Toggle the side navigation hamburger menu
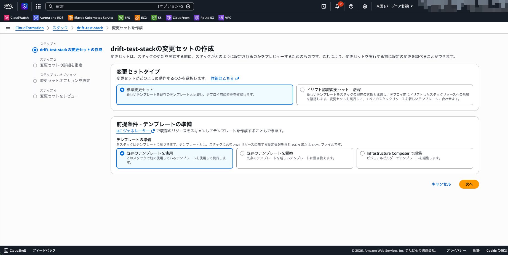The width and height of the screenshot is (508, 255). point(8,28)
